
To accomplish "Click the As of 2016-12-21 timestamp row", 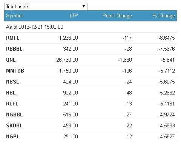I will 90,27.
